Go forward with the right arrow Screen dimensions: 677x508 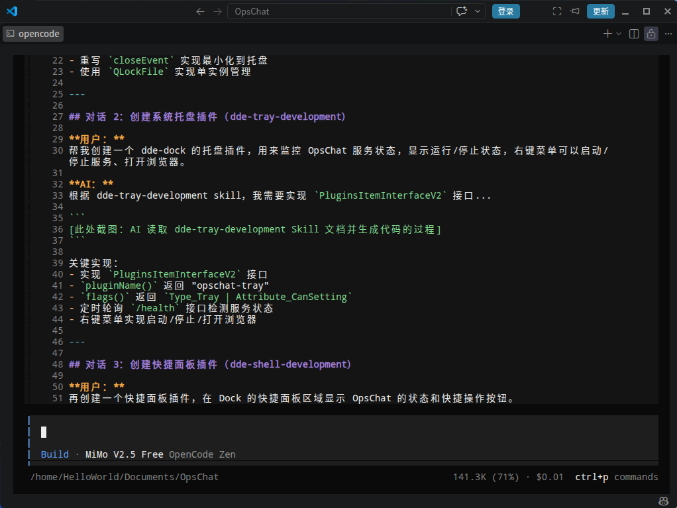(217, 12)
